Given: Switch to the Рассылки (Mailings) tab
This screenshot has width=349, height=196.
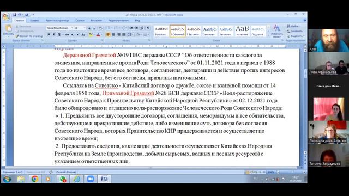Looking at the screenshot, I should click(96, 21).
